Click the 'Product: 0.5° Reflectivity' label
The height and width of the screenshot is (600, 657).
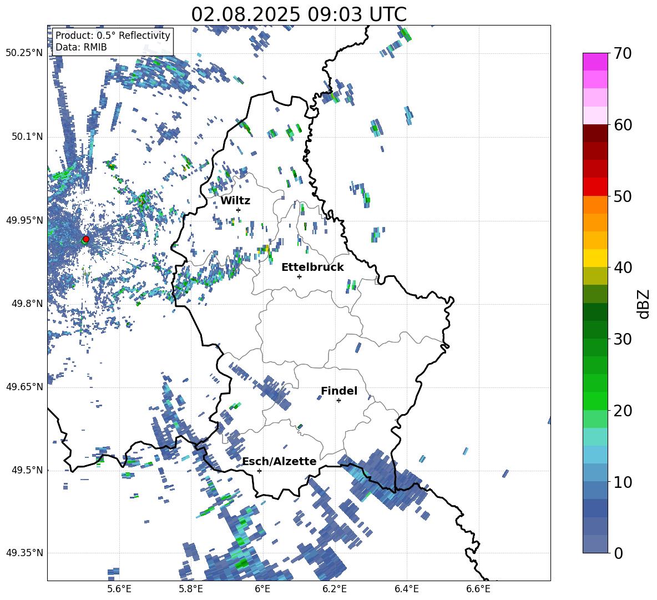tap(113, 35)
